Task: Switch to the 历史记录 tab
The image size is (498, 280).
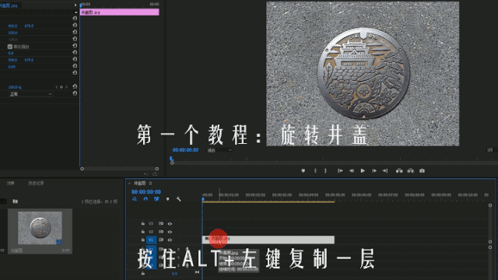Action: pyautogui.click(x=36, y=184)
